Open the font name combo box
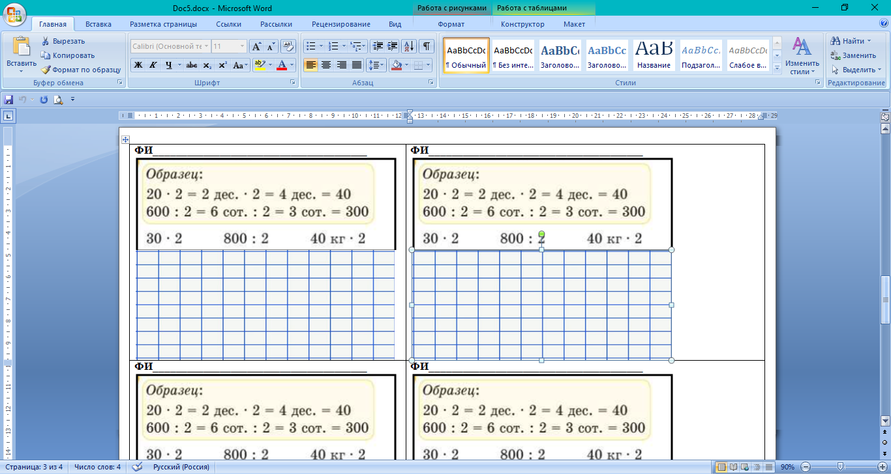891x474 pixels. tap(170, 46)
